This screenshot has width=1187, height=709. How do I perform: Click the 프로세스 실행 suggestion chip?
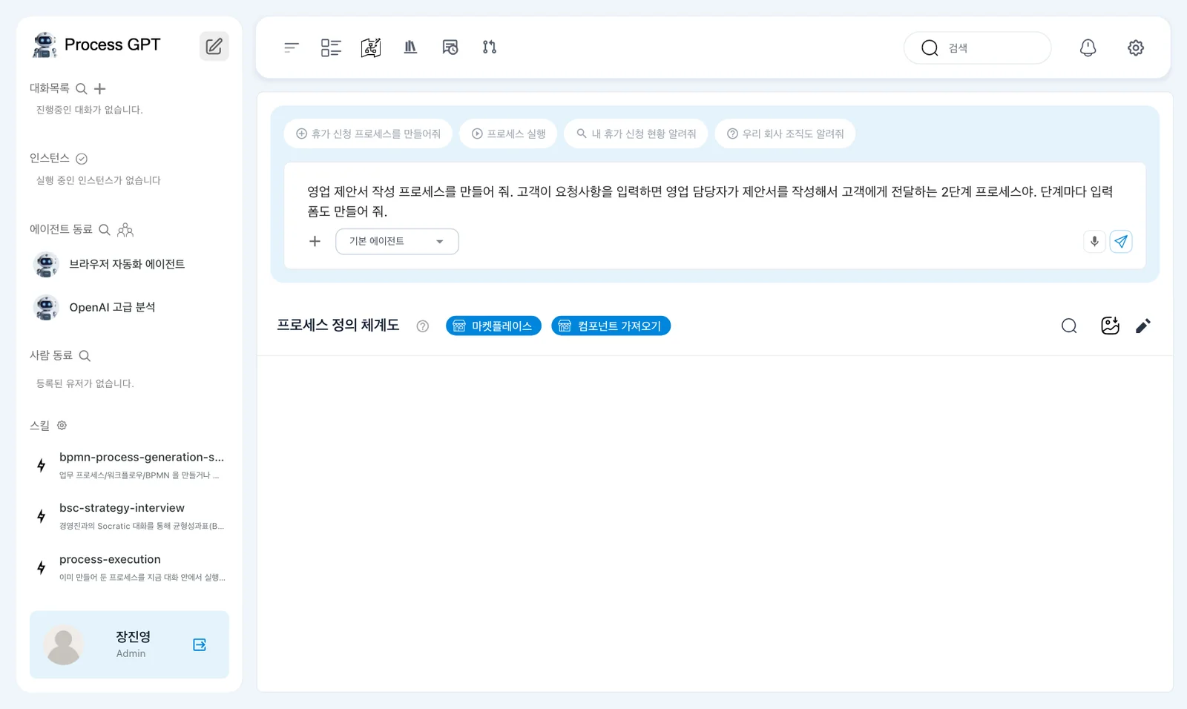click(508, 134)
